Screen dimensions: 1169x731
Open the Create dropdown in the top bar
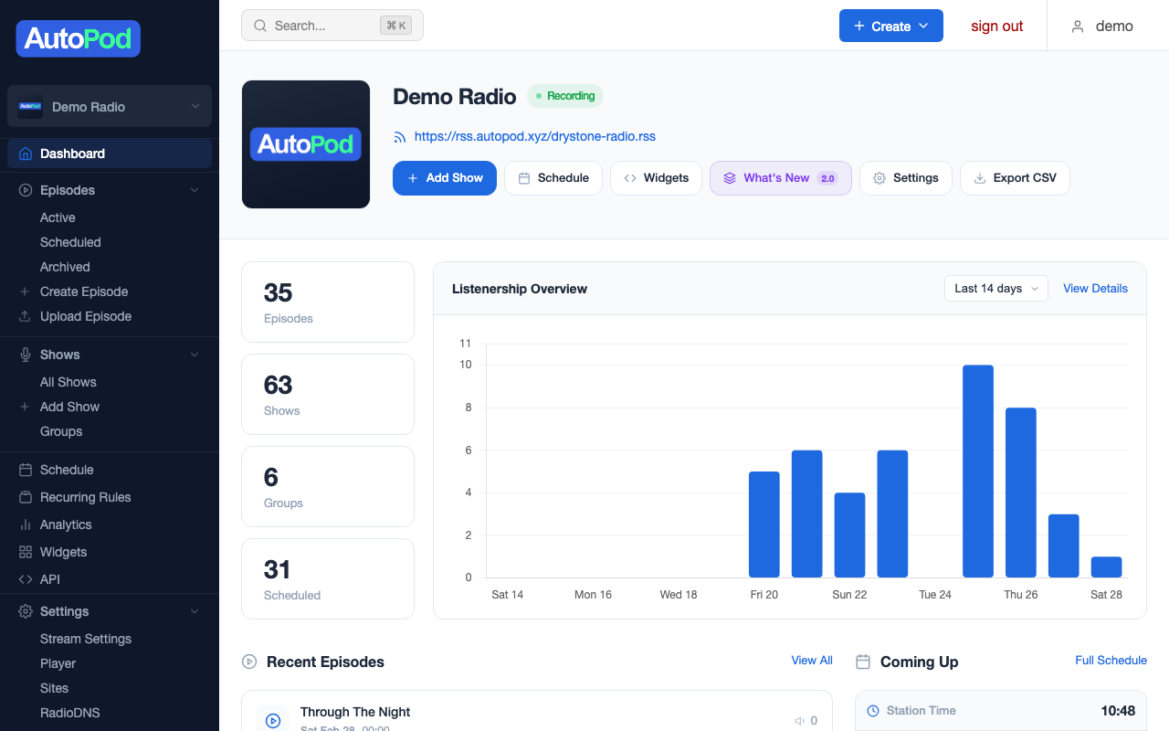[890, 25]
